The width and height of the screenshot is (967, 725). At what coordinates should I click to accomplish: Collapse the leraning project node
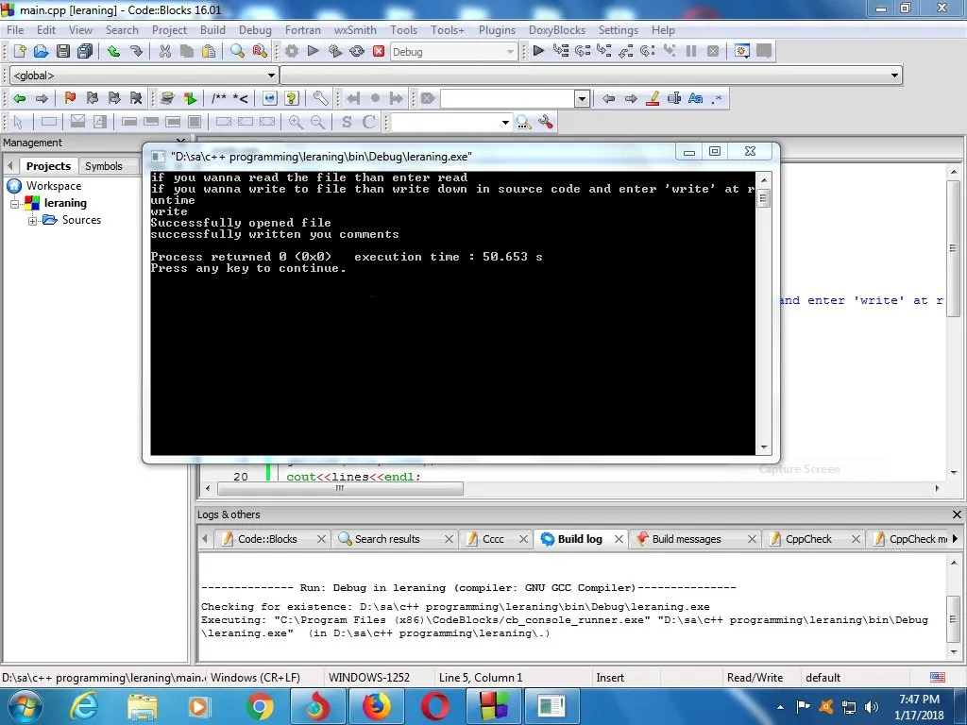[x=15, y=204]
